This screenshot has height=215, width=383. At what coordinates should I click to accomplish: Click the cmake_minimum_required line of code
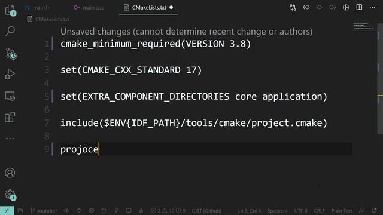click(156, 44)
